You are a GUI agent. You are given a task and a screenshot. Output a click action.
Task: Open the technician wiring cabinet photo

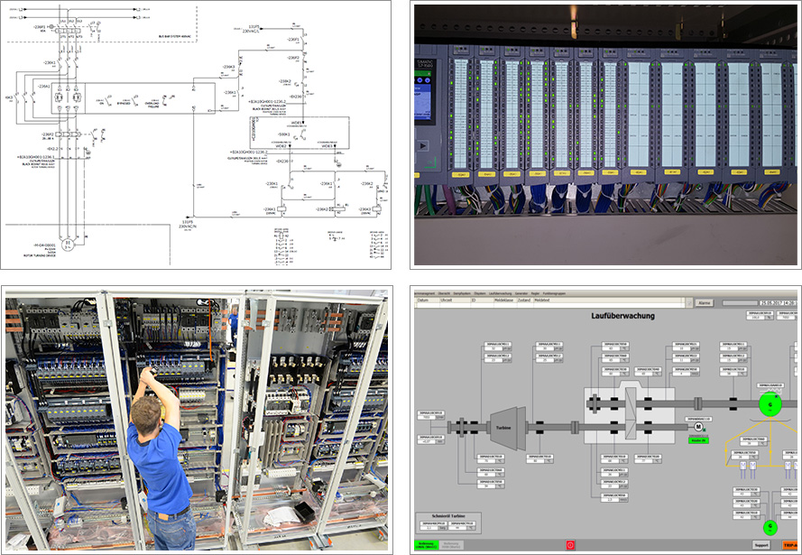(196, 421)
